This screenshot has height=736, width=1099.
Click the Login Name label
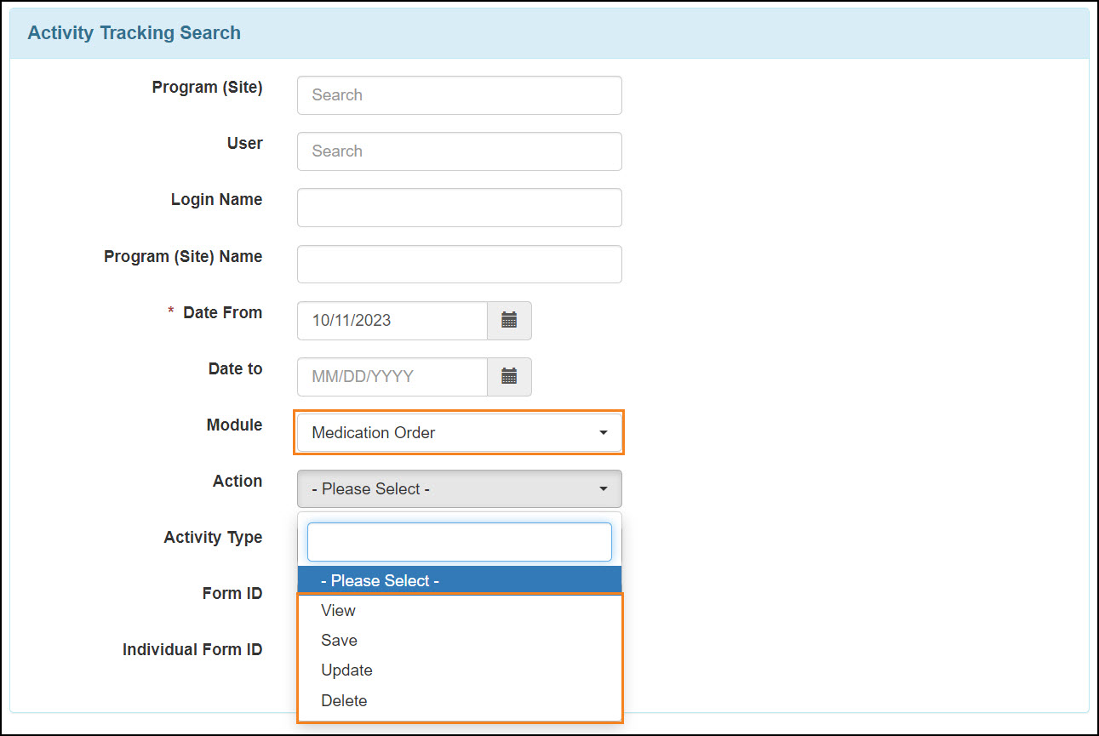(x=217, y=200)
